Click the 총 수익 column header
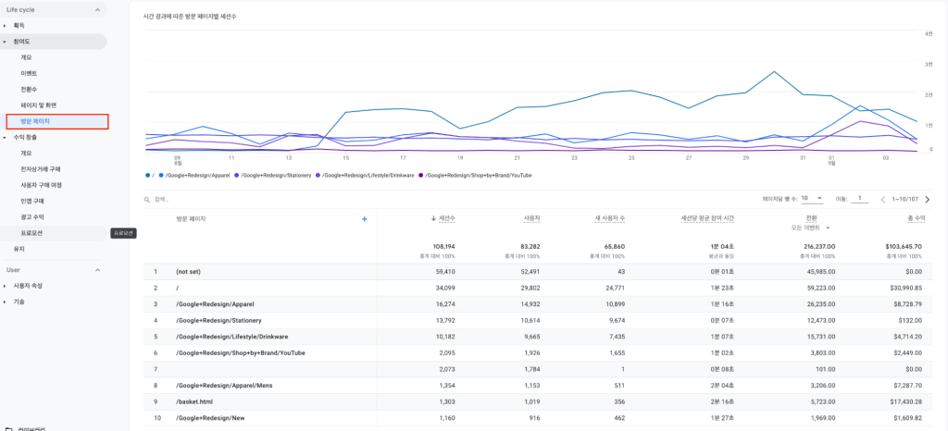 pyautogui.click(x=916, y=218)
